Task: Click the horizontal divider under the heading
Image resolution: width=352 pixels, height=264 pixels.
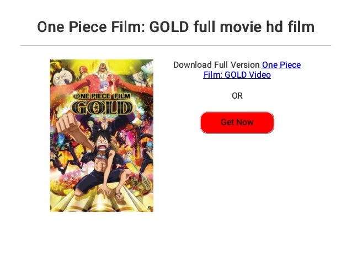Action: click(176, 45)
